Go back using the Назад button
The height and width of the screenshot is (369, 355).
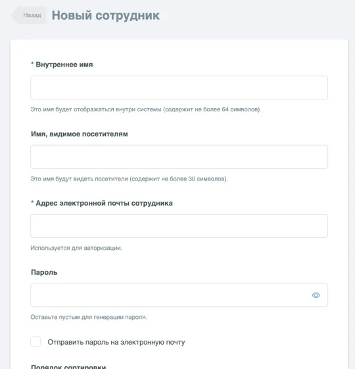29,15
